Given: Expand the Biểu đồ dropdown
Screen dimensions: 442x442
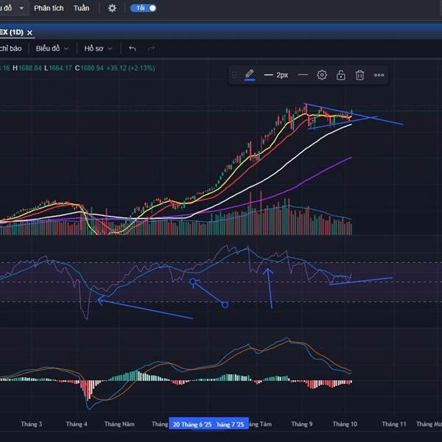Looking at the screenshot, I should coord(52,49).
